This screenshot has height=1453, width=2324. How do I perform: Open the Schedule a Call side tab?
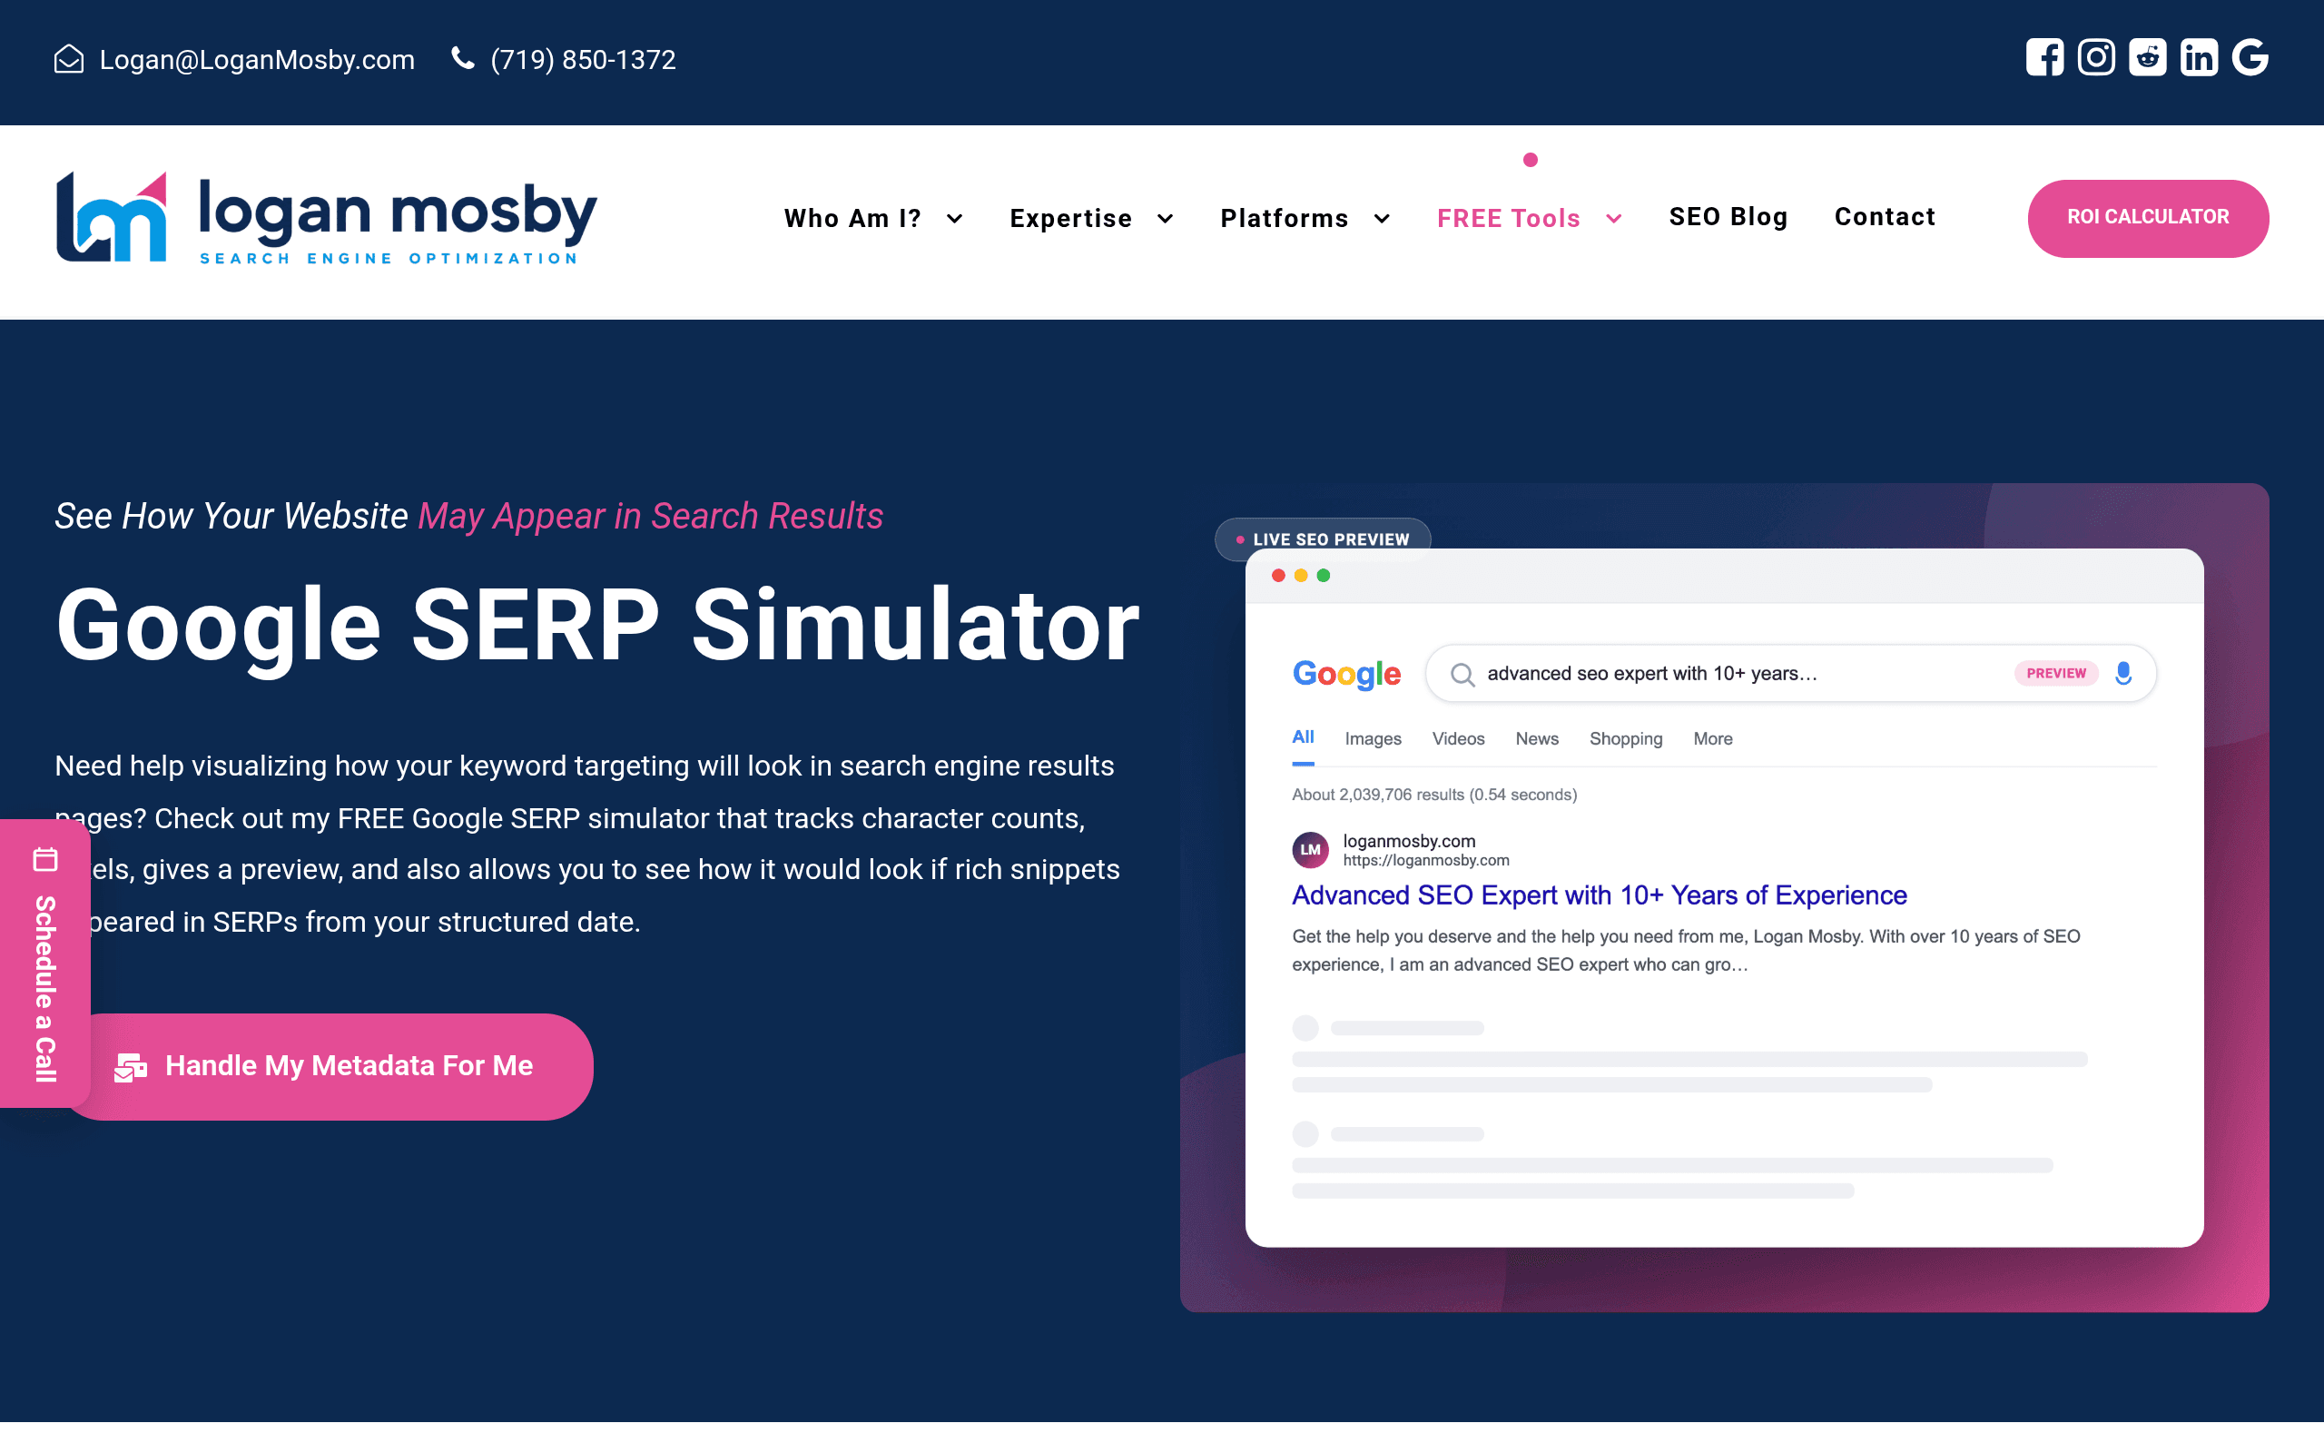pos(45,963)
